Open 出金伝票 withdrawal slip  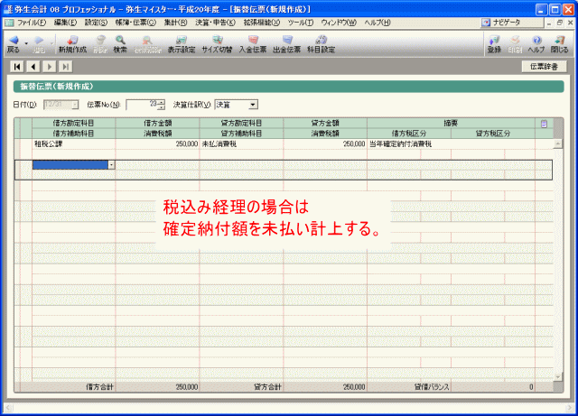point(286,44)
